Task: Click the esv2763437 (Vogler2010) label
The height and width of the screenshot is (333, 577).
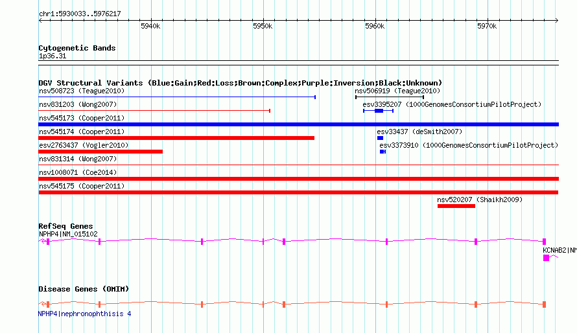Action: pos(84,145)
